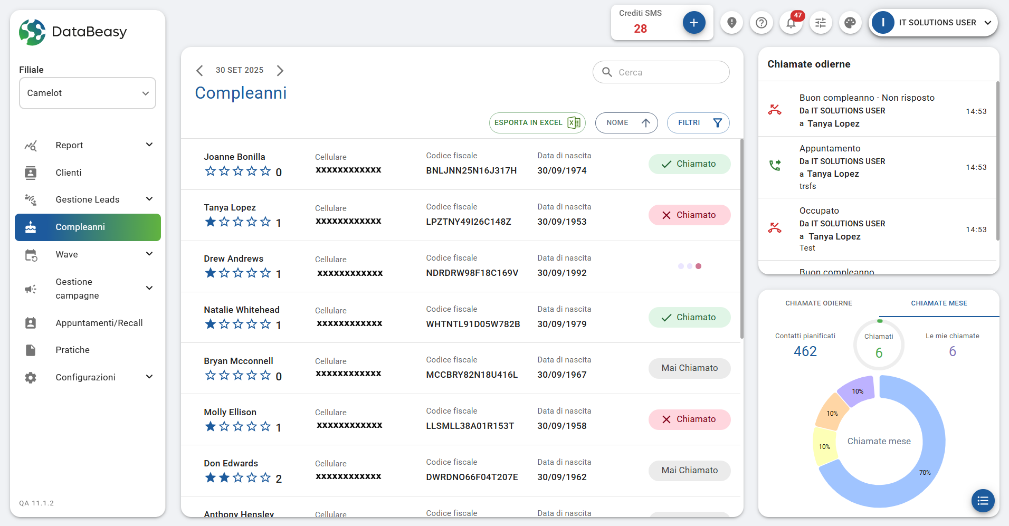The image size is (1009, 526).
Task: Open the theme palette icon
Action: click(x=850, y=23)
